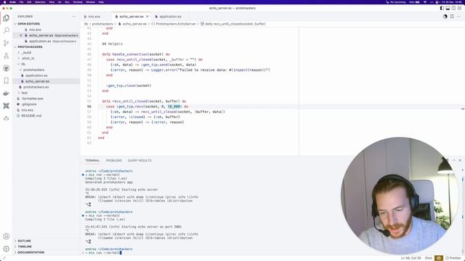Open the Apple menu
The image size is (465, 261).
(4, 2)
